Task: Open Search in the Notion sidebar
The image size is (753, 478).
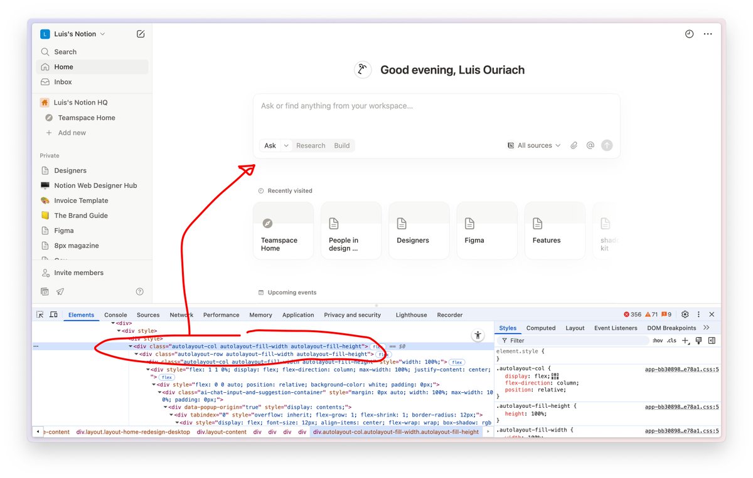Action: tap(92, 52)
